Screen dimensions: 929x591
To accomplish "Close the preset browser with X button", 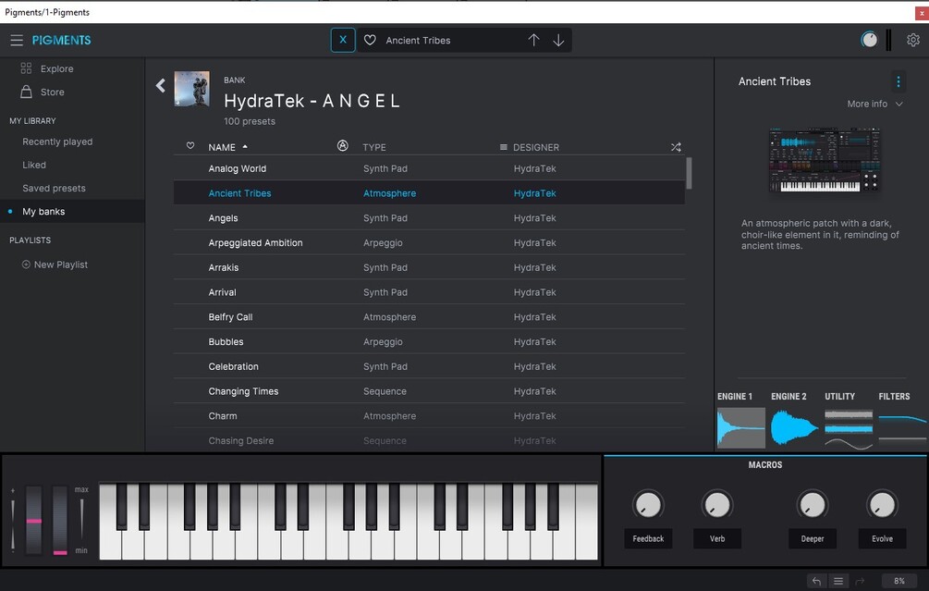I will click(342, 41).
